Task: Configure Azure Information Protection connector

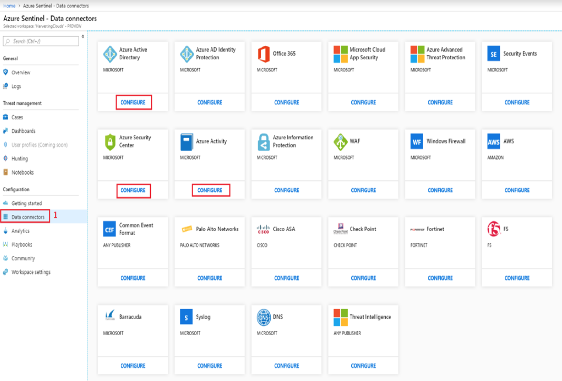Action: pos(287,190)
